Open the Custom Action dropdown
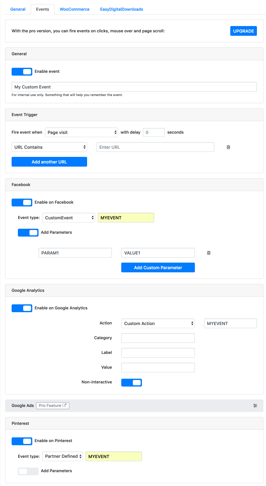This screenshot has height=486, width=266. tap(158, 323)
